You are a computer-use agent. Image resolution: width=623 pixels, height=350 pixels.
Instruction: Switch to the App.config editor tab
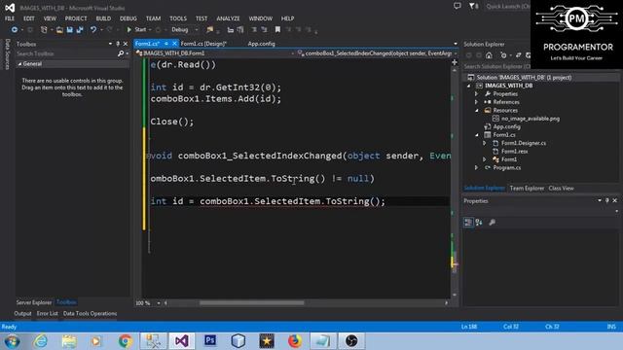(x=262, y=44)
